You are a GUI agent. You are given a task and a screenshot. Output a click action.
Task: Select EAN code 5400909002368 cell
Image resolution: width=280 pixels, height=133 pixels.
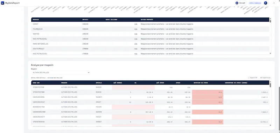39,112
